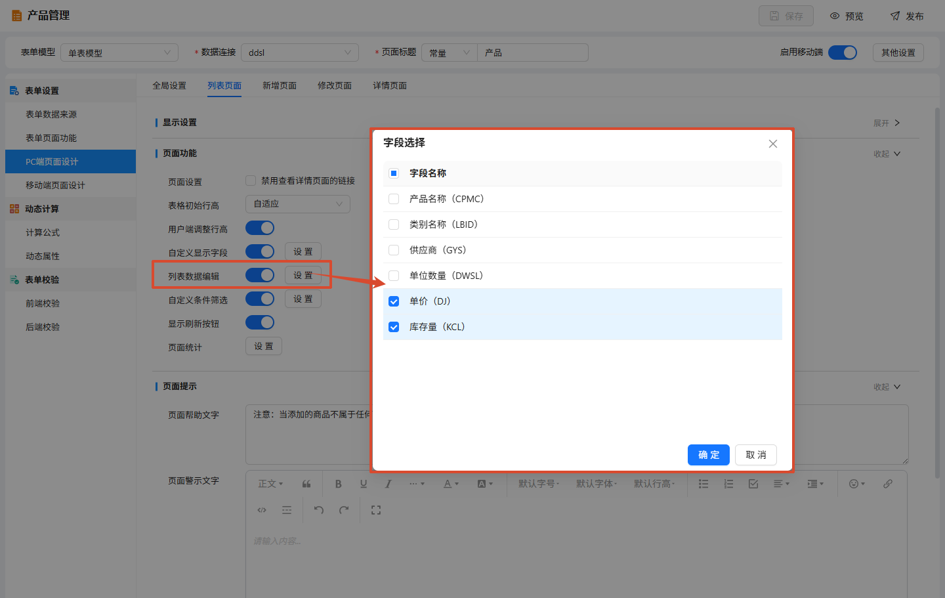Insert a bulleted list
Screen dimensions: 945x598
coord(703,484)
